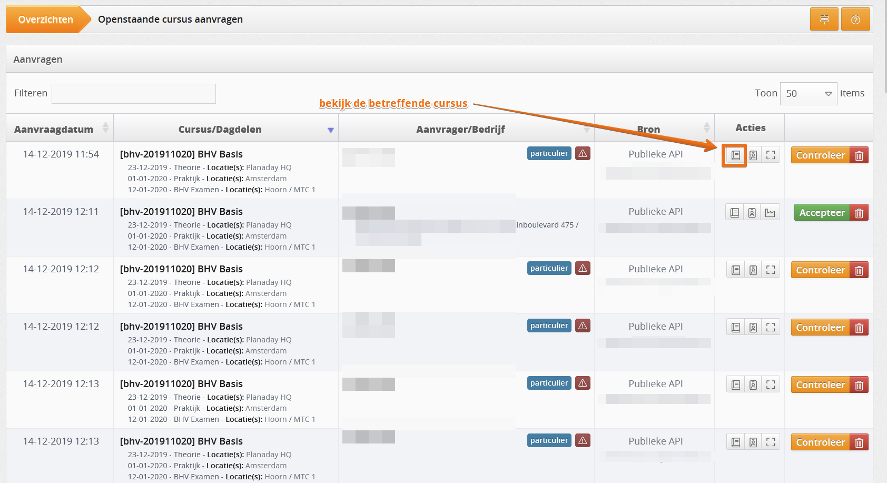The height and width of the screenshot is (483, 887).
Task: Click warning triangle in the second 12:12 row
Action: tap(583, 326)
